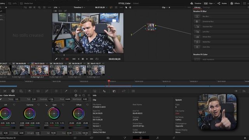This screenshot has height=140, width=249.
Task: Go to project home icon at bottom right
Action: point(245,138)
